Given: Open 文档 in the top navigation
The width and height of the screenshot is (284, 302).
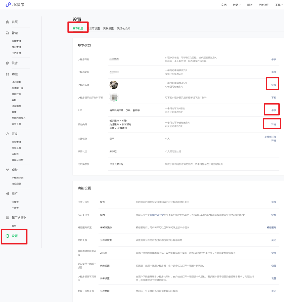Looking at the screenshot, I should coord(224,5).
